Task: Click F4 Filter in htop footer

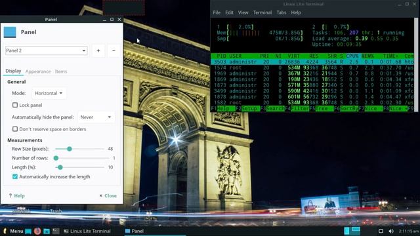Action: (297, 109)
